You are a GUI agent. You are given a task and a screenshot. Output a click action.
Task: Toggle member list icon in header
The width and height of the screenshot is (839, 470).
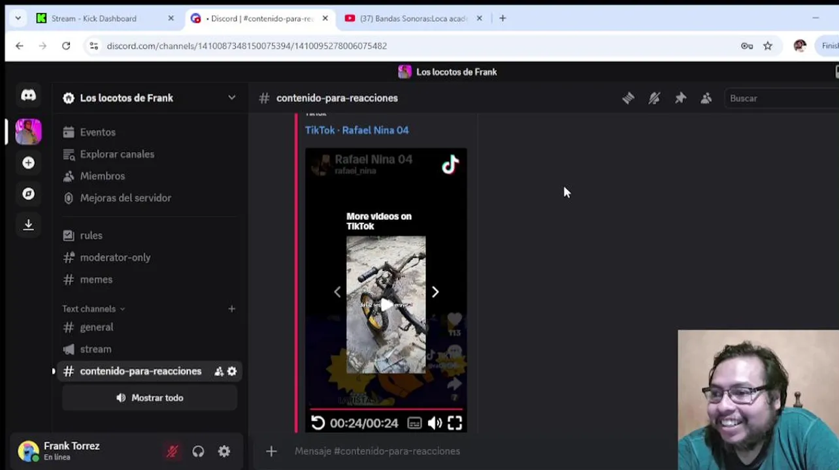click(x=706, y=98)
